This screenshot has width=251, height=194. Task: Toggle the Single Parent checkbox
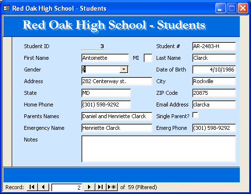pyautogui.click(x=195, y=115)
